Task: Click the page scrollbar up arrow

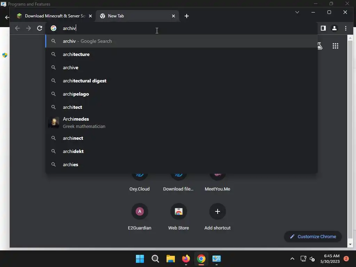Action: tap(350, 38)
